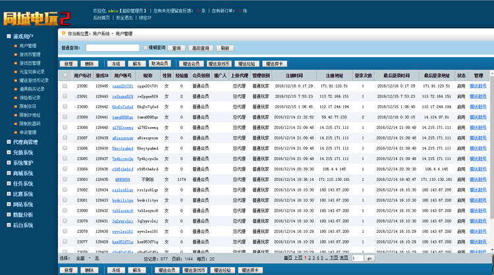Open 限制IP地址 in the sidebar

[30, 114]
